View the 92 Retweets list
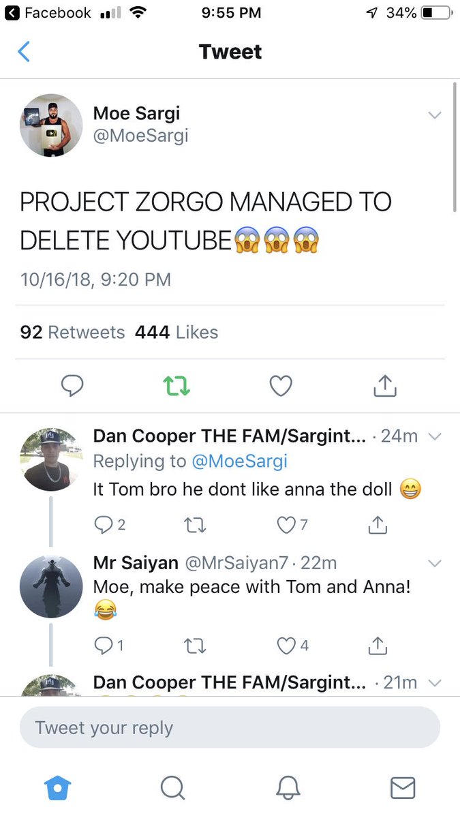 [73, 332]
